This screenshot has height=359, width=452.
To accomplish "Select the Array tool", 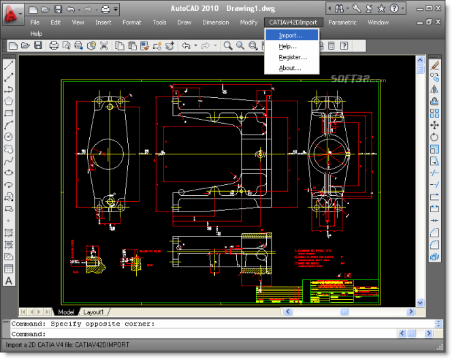I will pos(435,113).
